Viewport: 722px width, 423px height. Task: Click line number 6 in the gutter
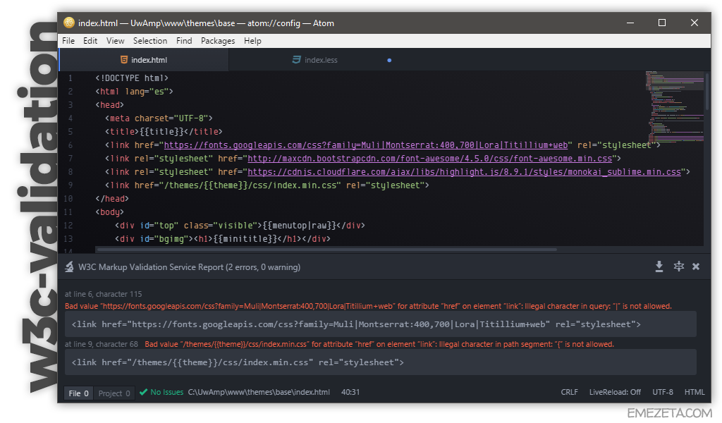70,145
